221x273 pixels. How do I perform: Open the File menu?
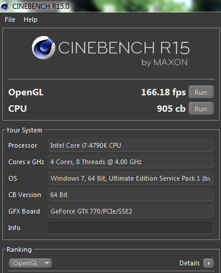click(10, 19)
